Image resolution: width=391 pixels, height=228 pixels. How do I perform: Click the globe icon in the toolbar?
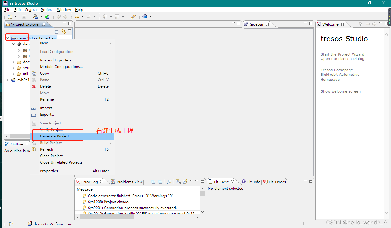pyautogui.click(x=145, y=17)
